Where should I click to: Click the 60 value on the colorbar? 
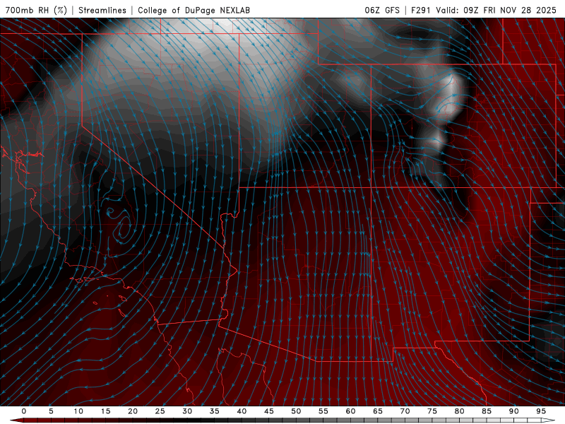[350, 411]
